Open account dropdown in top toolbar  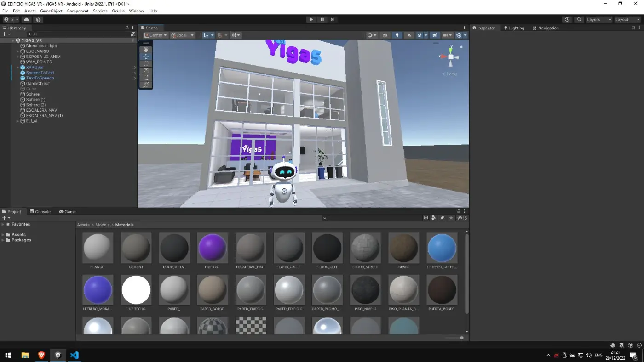click(x=11, y=19)
